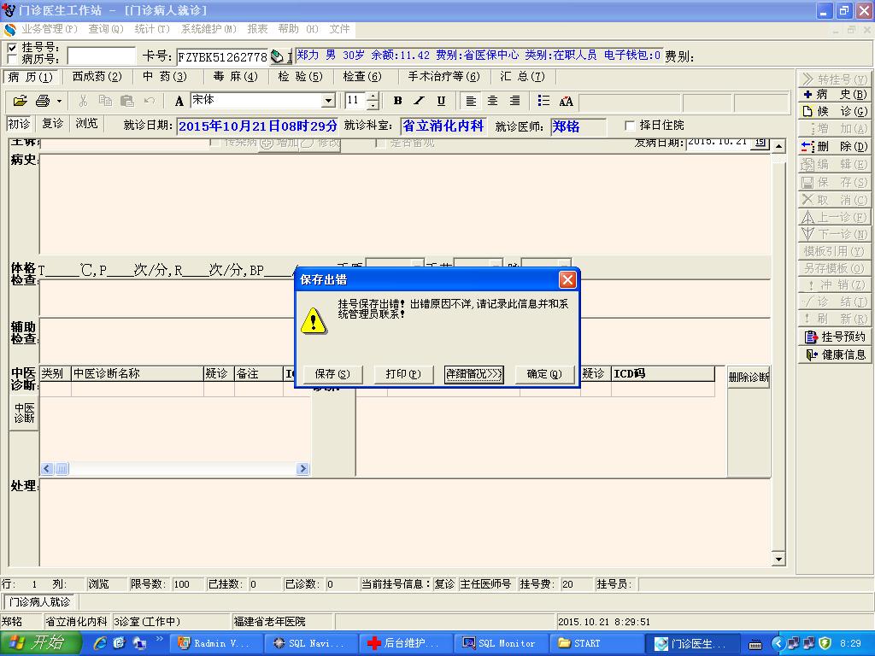Center align text
The width and height of the screenshot is (875, 656).
point(493,101)
